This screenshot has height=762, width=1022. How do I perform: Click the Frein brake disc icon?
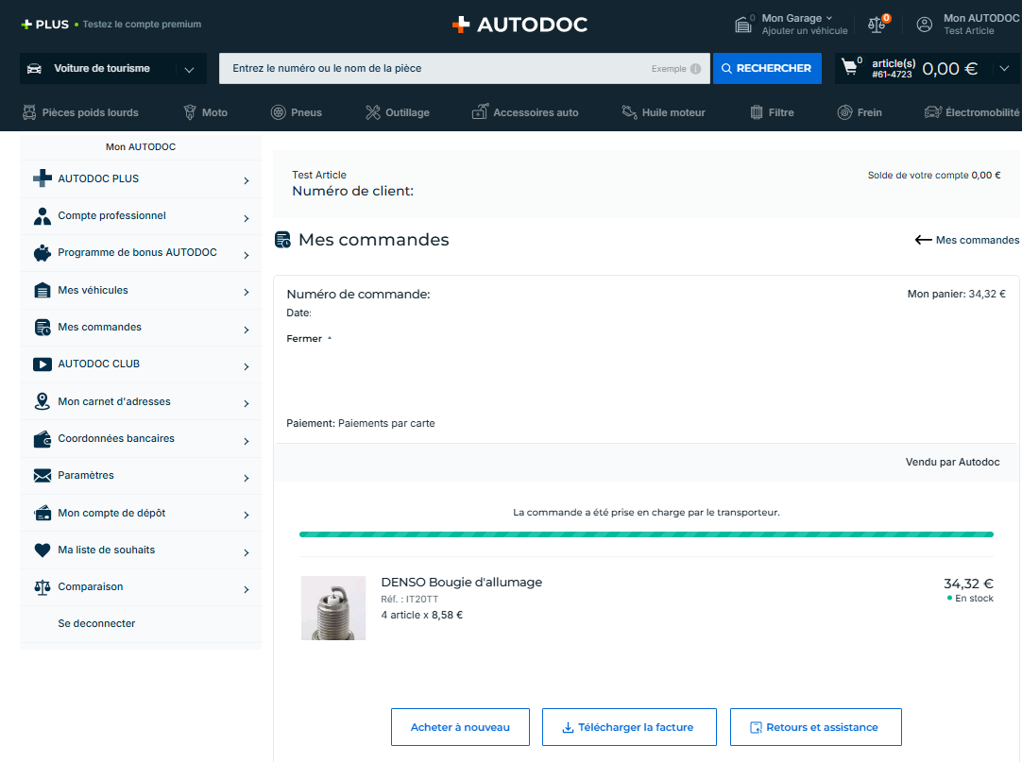(x=844, y=112)
